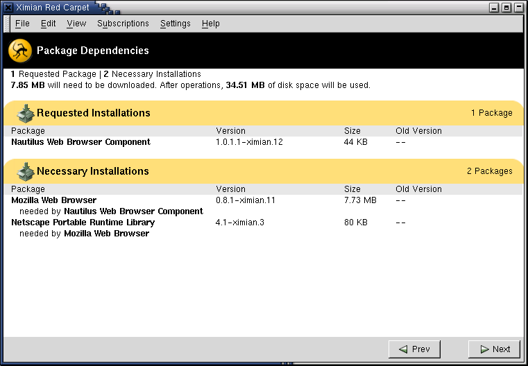The height and width of the screenshot is (366, 528).
Task: Click the Requested Installations package box icon
Action: [x=26, y=114]
